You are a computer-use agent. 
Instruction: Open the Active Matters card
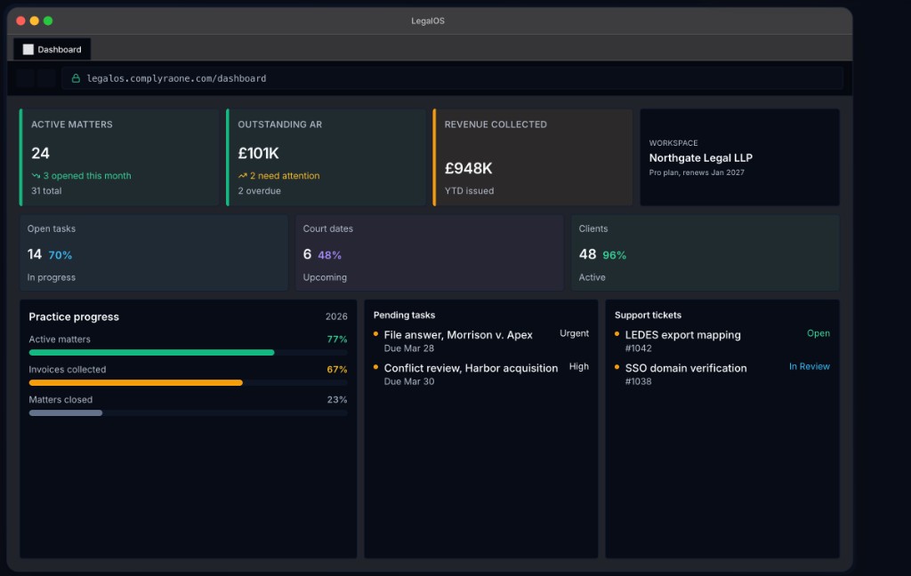(x=119, y=157)
